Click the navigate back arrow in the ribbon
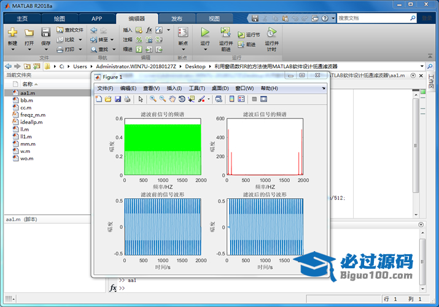 point(94,30)
